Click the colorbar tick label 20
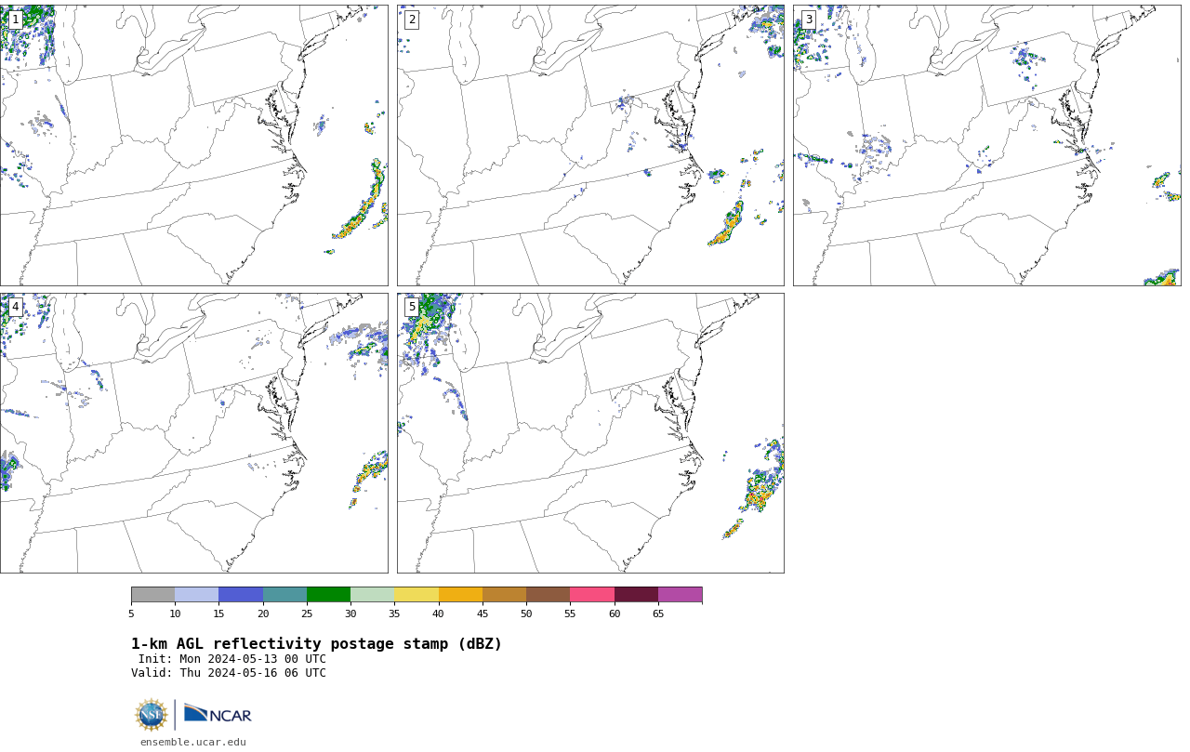 [263, 613]
